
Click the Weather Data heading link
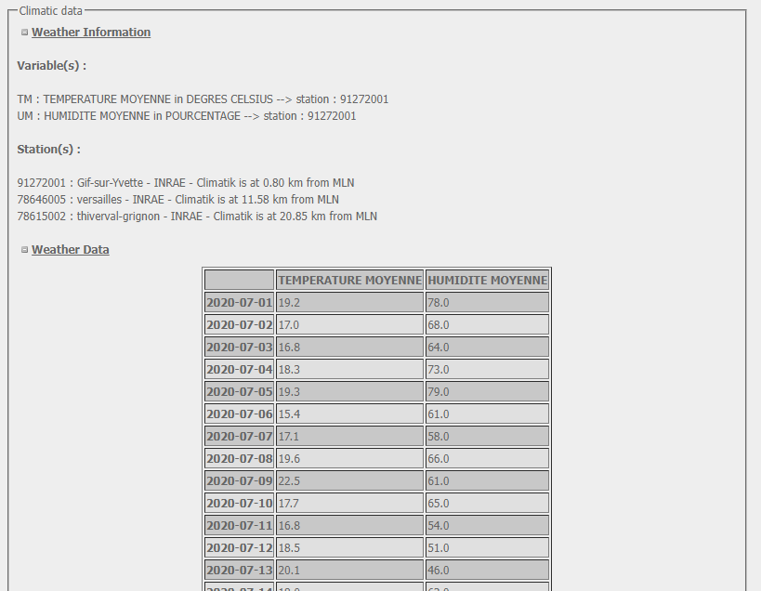(71, 249)
